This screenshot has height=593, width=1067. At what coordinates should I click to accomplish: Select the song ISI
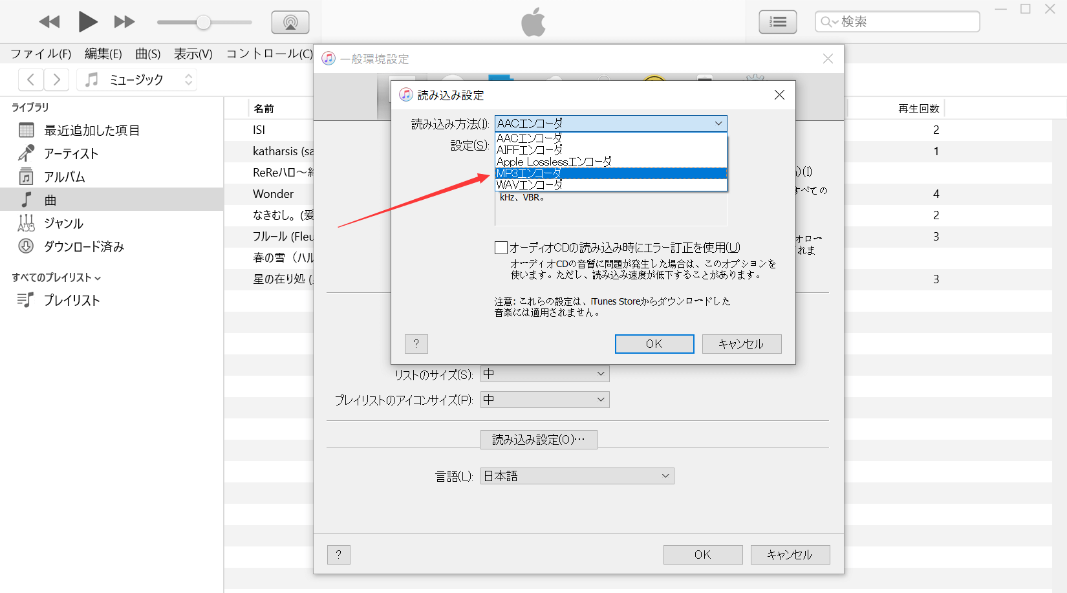click(x=259, y=130)
